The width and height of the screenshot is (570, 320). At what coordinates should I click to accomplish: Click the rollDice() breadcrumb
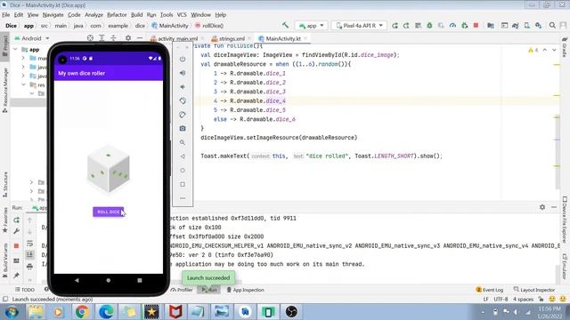coord(209,26)
